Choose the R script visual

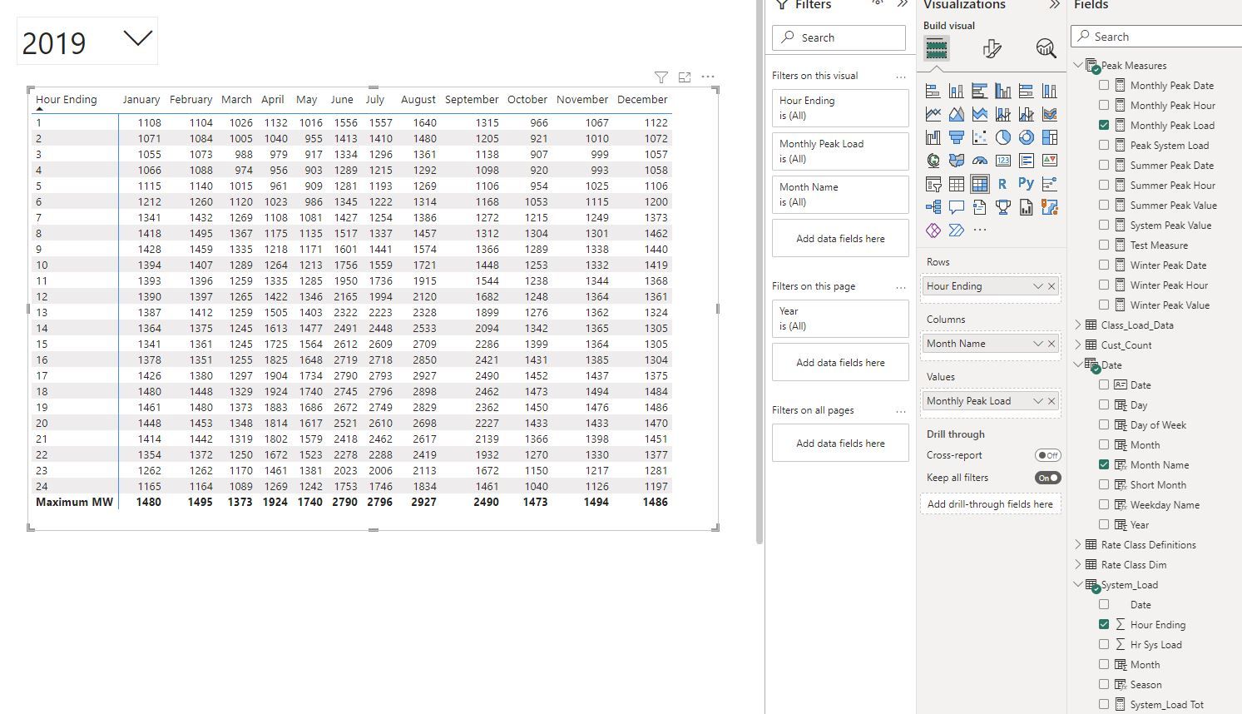coord(1003,184)
